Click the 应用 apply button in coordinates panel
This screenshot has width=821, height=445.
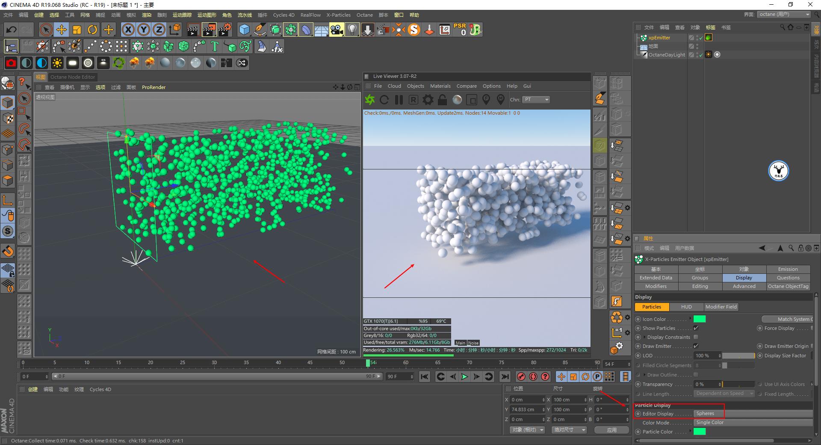pyautogui.click(x=611, y=430)
